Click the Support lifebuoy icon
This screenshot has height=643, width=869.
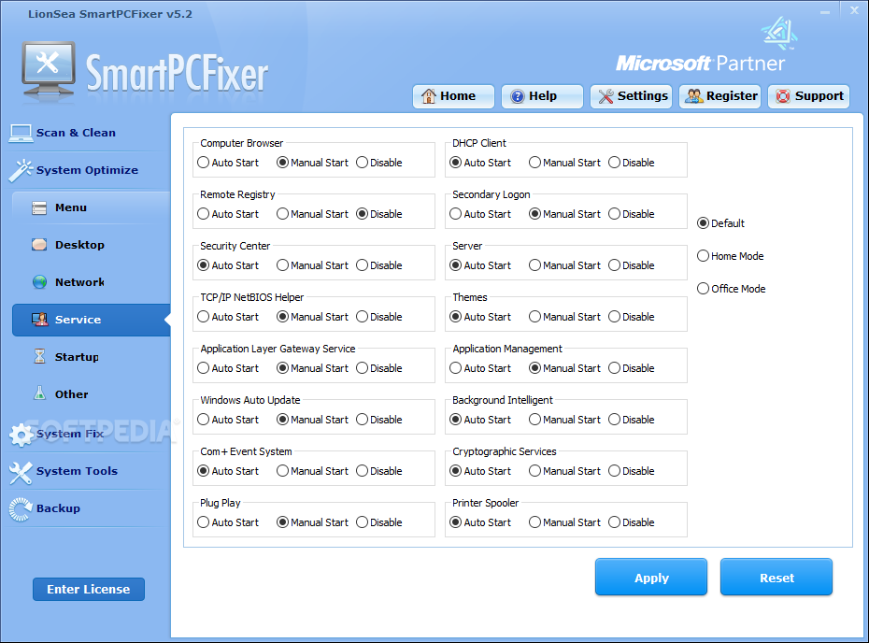coord(782,96)
